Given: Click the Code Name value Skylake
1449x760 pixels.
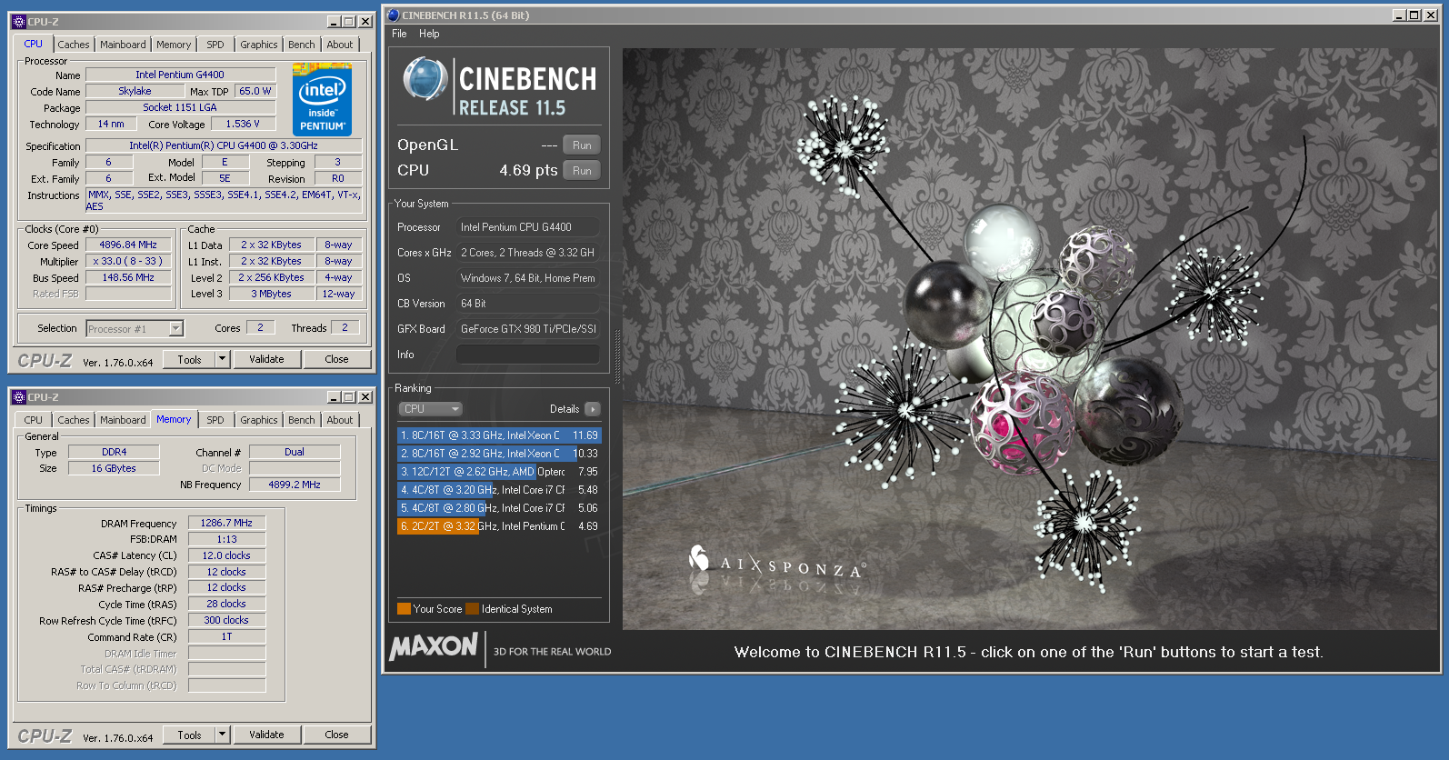Looking at the screenshot, I should pos(135,91).
